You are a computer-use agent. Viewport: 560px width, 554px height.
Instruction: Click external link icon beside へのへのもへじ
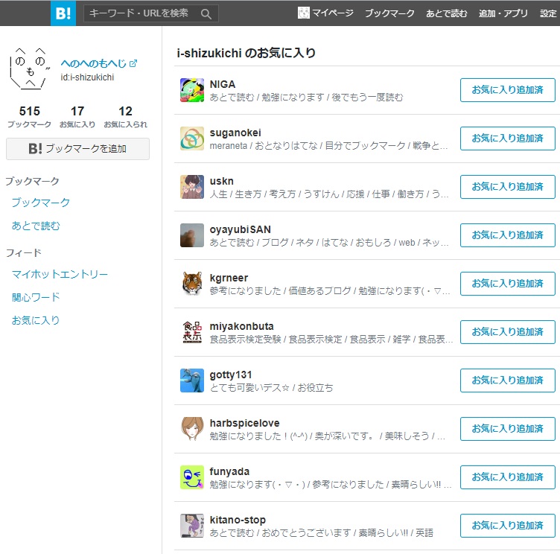pyautogui.click(x=133, y=63)
